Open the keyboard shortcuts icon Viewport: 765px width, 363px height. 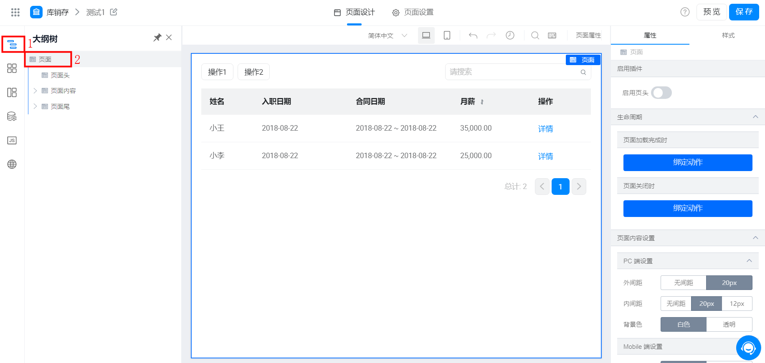tap(552, 35)
